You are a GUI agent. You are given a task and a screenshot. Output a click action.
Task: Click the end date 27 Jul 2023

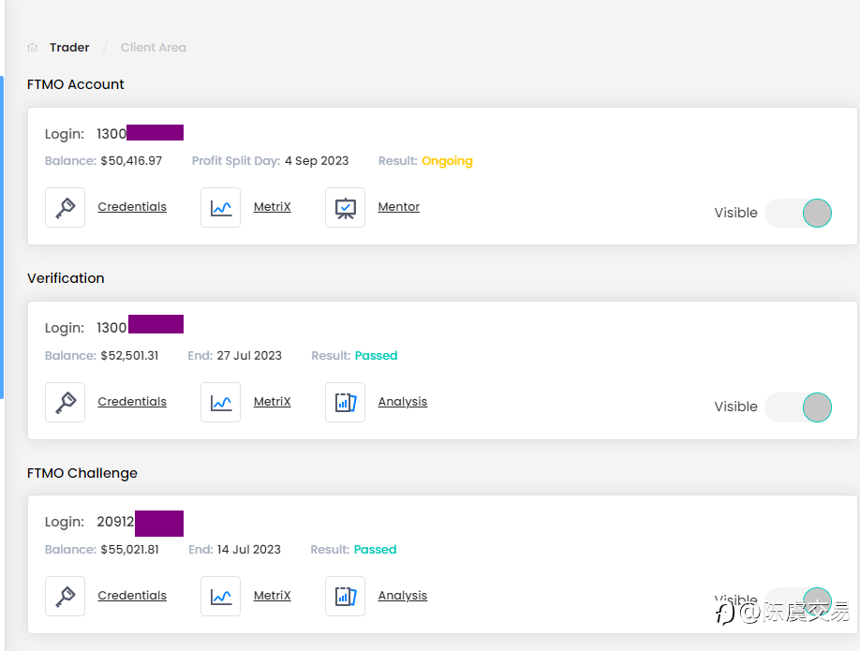click(x=249, y=355)
